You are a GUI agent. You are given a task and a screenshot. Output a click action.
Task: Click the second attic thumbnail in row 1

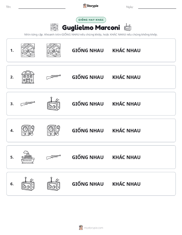[x=54, y=50]
